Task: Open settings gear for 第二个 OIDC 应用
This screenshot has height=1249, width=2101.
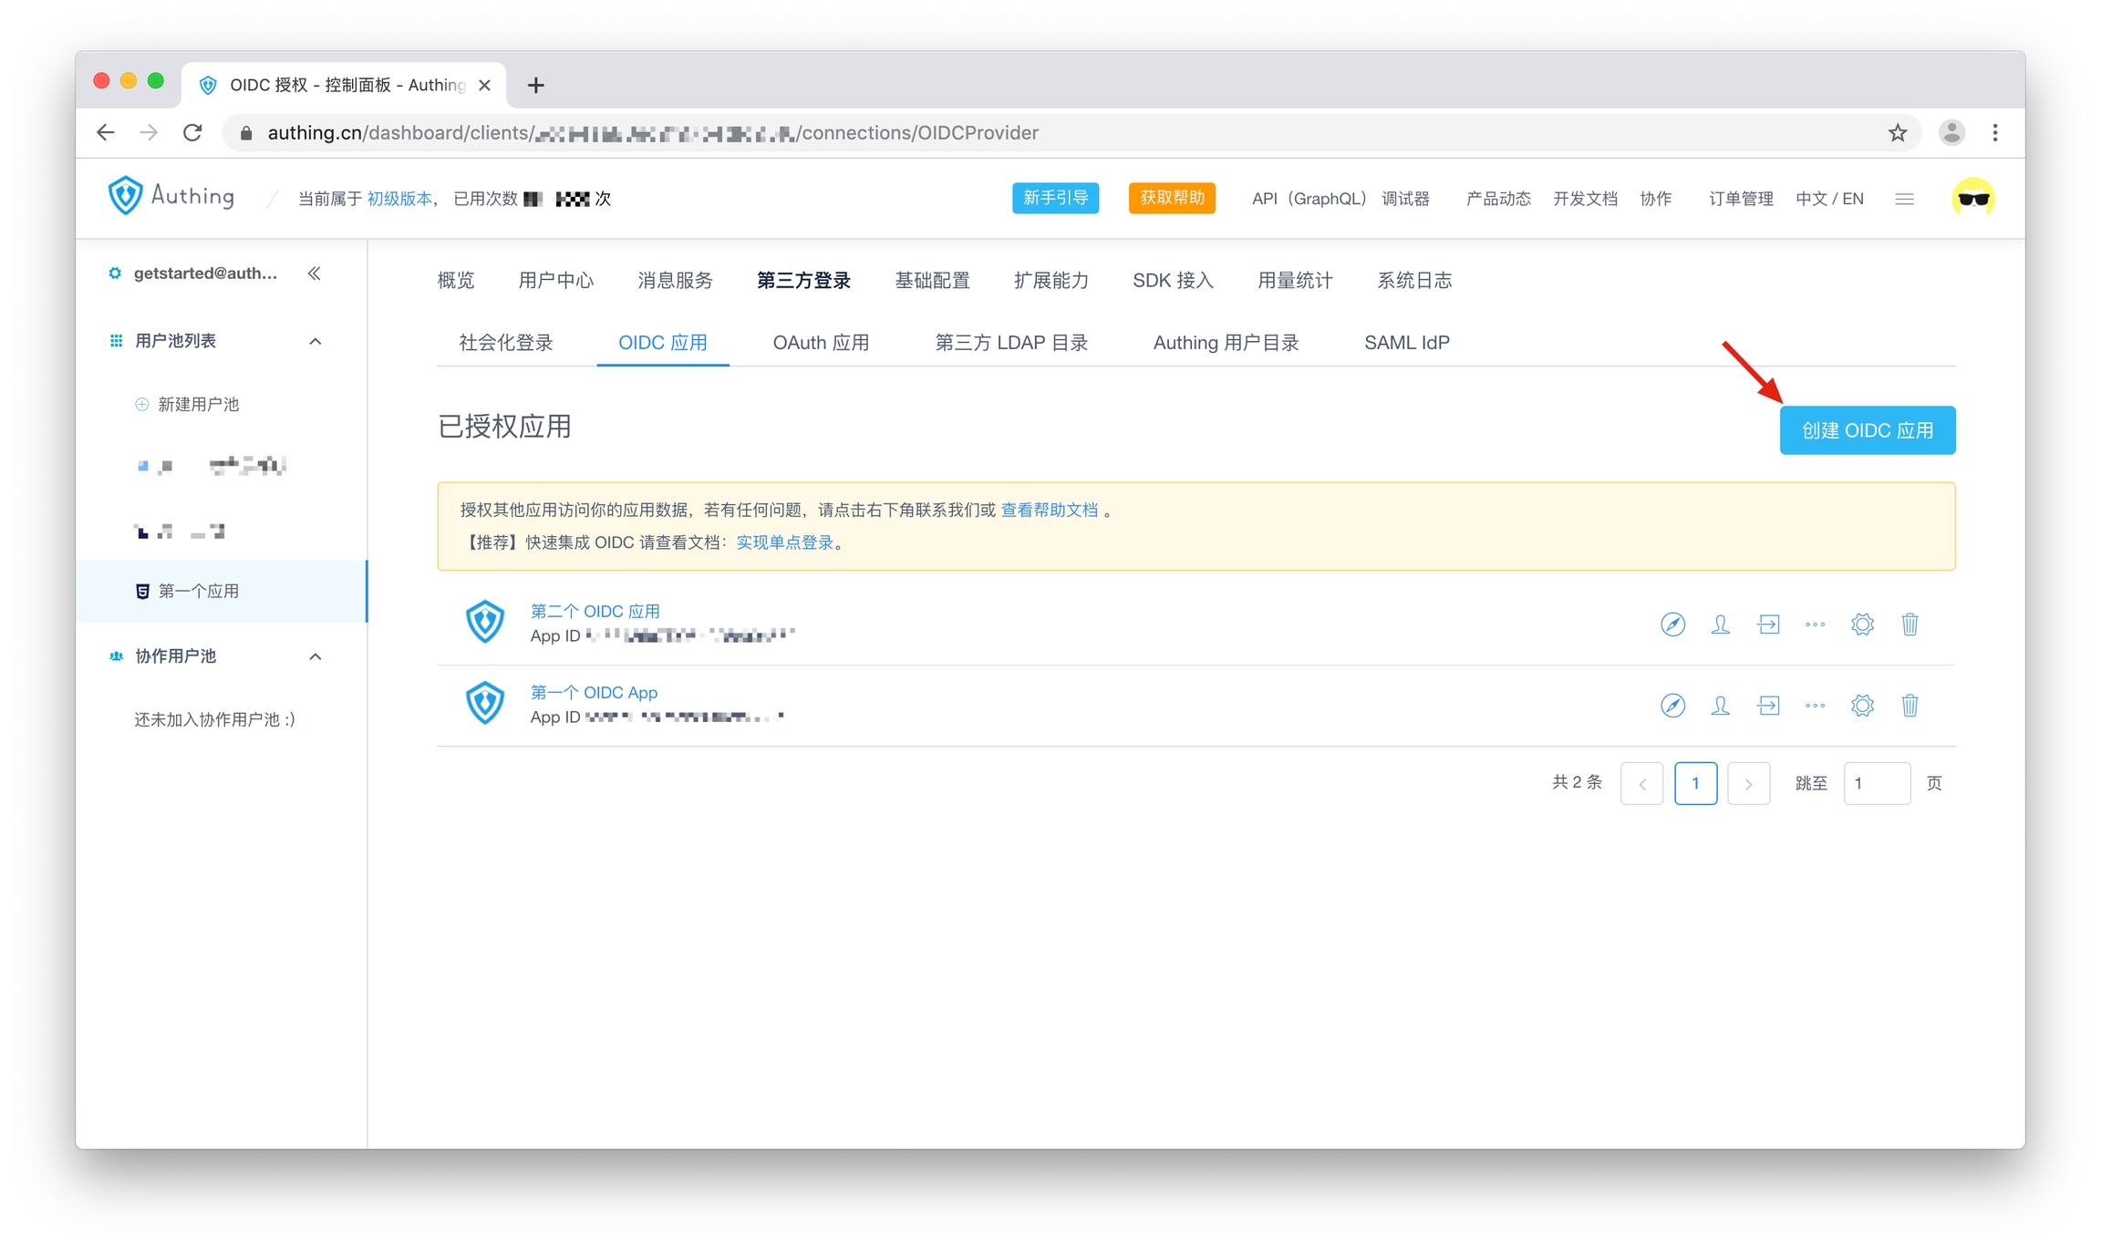Action: tap(1862, 624)
